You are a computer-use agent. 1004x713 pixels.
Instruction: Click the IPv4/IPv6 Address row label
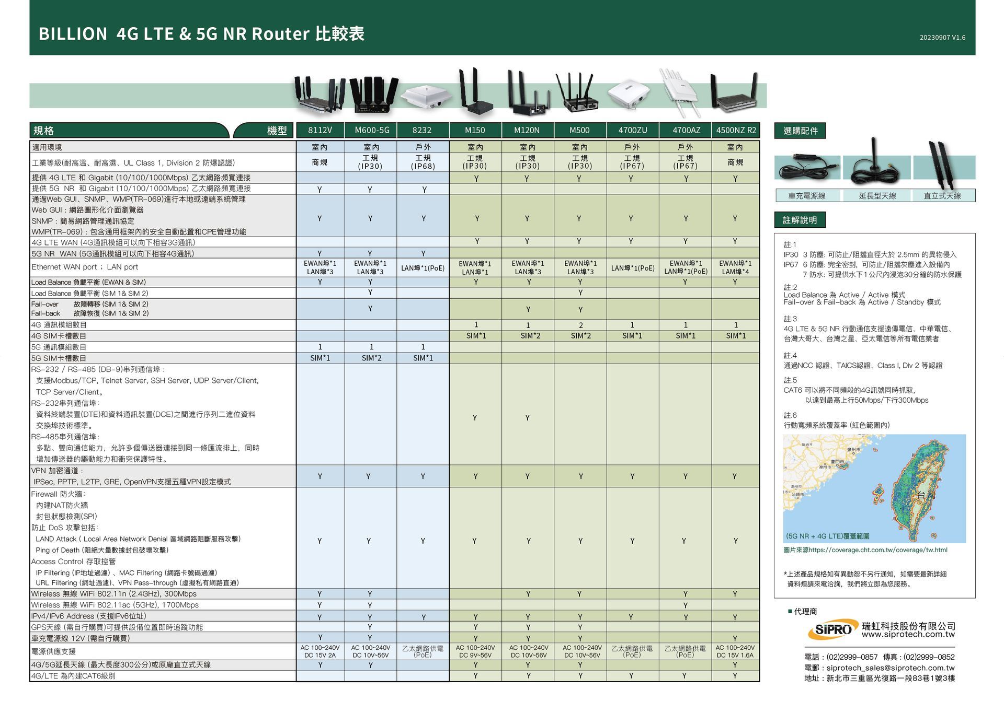pos(89,616)
